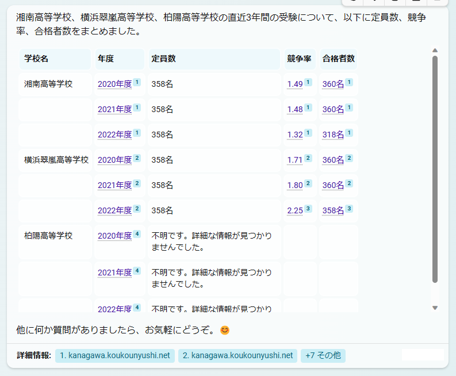The image size is (456, 376).
Task: Click the competition rate 1.48 link
Action: 295,109
